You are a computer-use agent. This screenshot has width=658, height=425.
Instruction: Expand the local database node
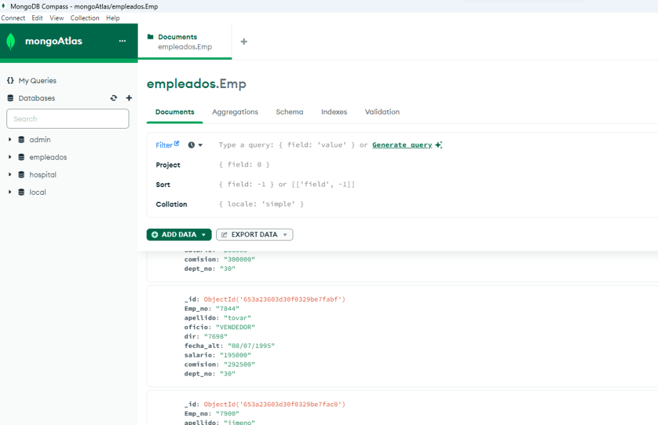[10, 192]
